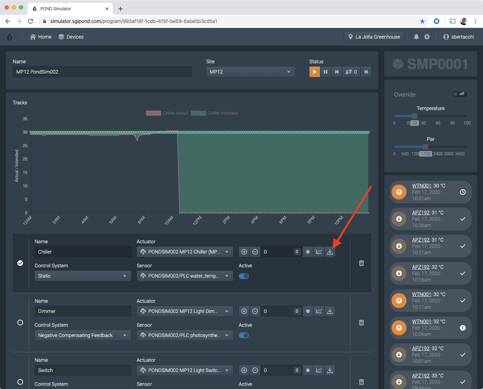Disable the Active toggle for the Chiller

[x=244, y=276]
